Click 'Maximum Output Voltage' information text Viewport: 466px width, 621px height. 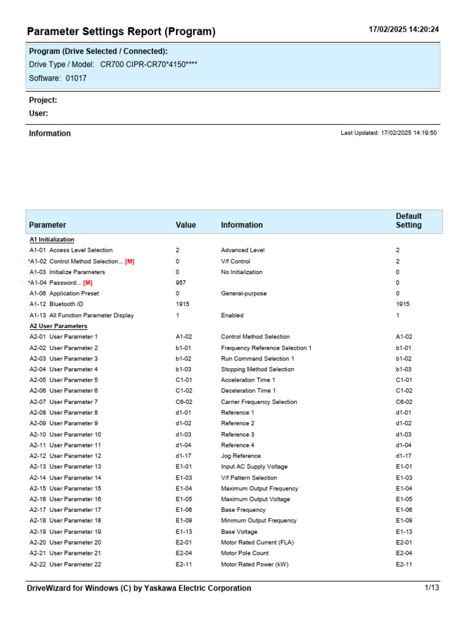tap(255, 499)
